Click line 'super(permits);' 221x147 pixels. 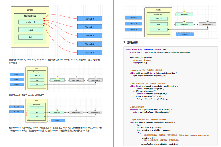click(140, 63)
